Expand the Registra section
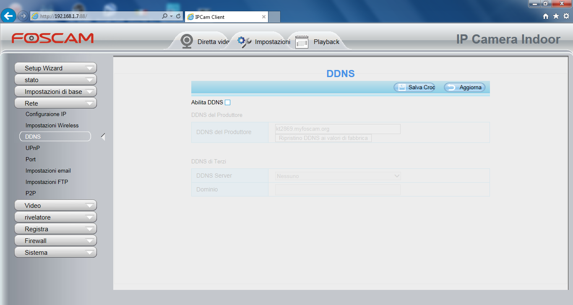This screenshot has height=305, width=573. click(x=55, y=229)
